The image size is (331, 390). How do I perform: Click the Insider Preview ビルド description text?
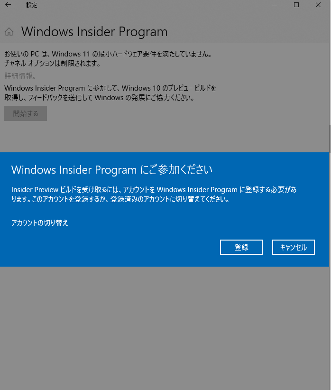tap(154, 194)
